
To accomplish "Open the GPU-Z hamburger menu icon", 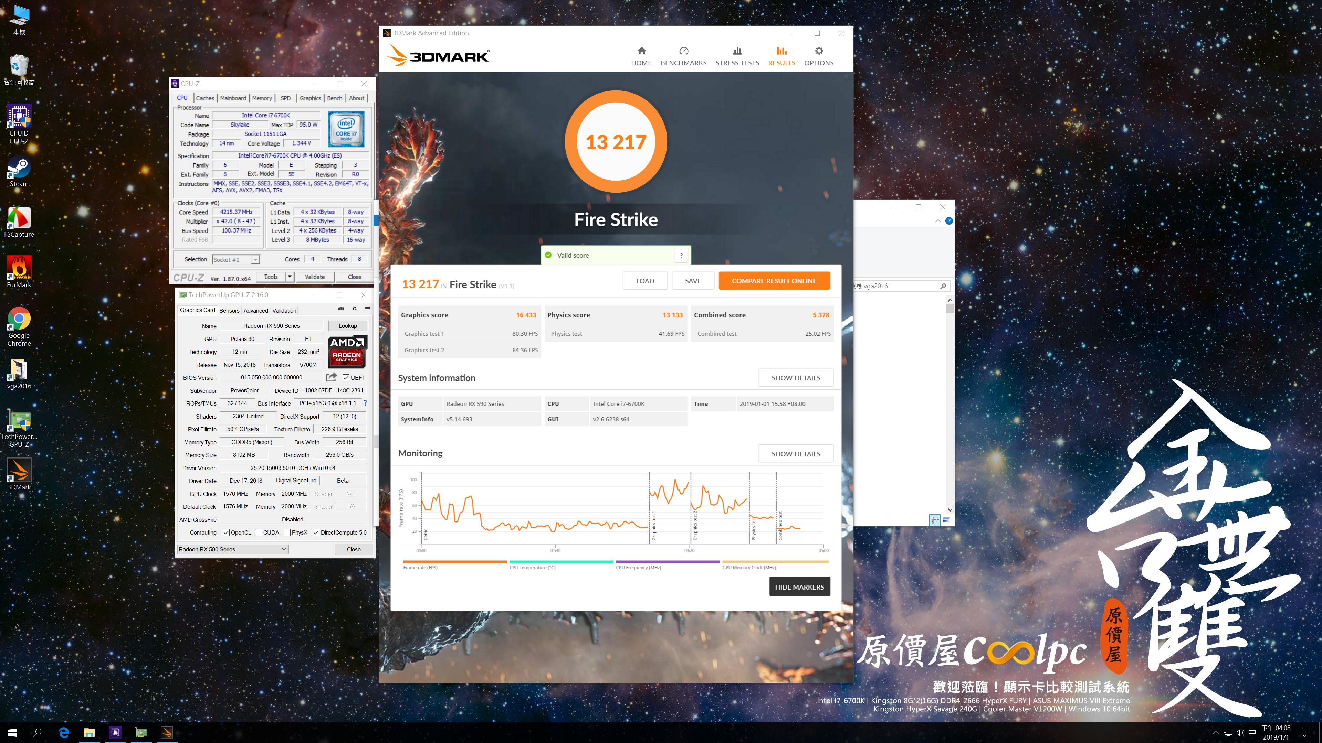I will coord(367,309).
